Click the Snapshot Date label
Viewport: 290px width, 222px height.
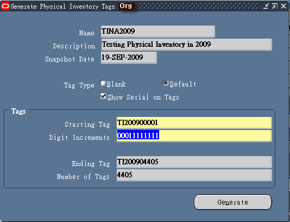tap(70, 59)
